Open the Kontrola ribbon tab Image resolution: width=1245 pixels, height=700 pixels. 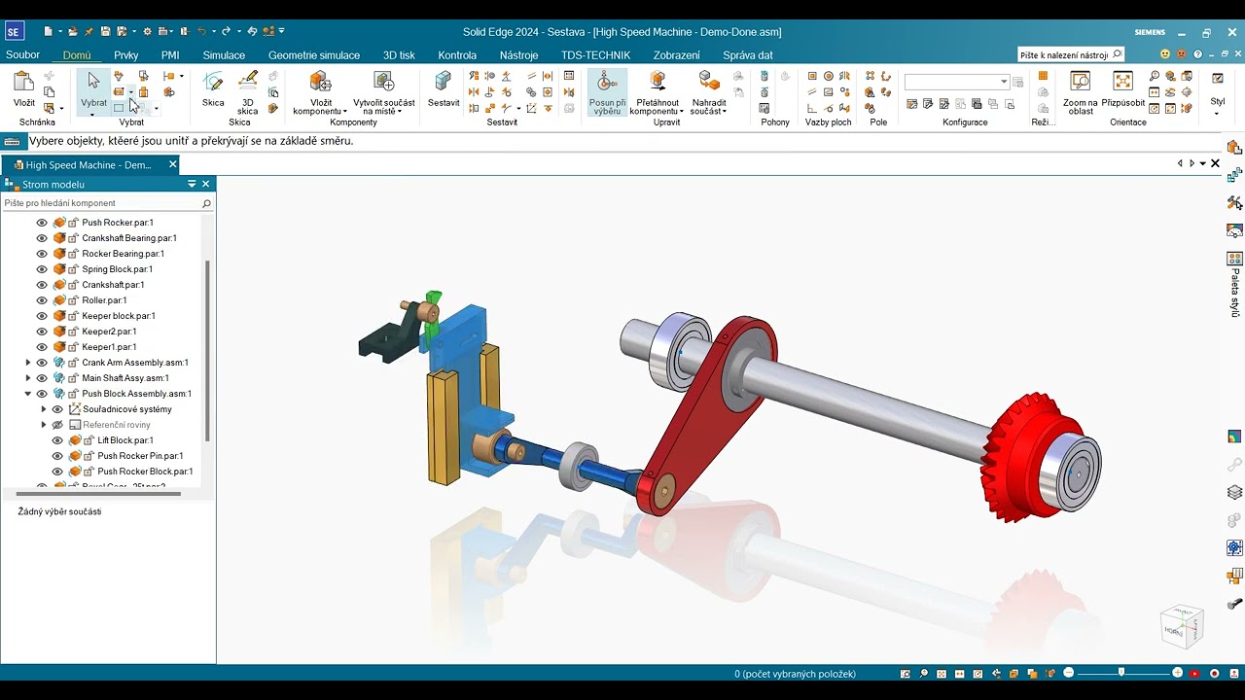point(457,55)
